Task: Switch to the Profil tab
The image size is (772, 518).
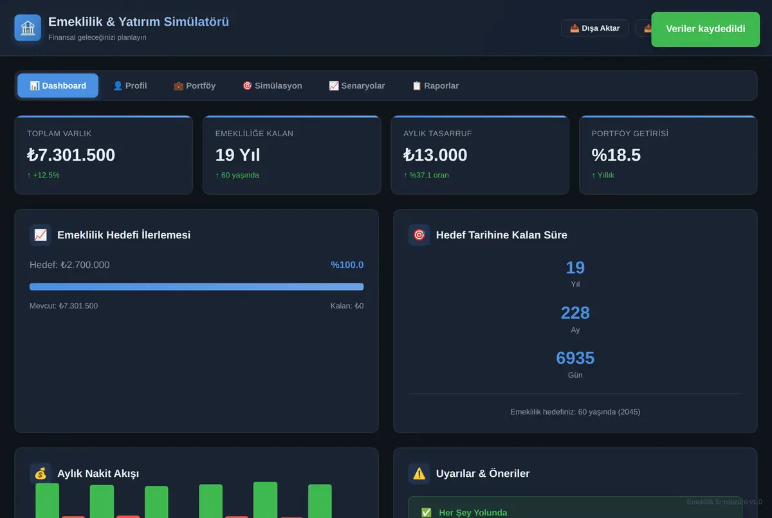Action: 130,85
